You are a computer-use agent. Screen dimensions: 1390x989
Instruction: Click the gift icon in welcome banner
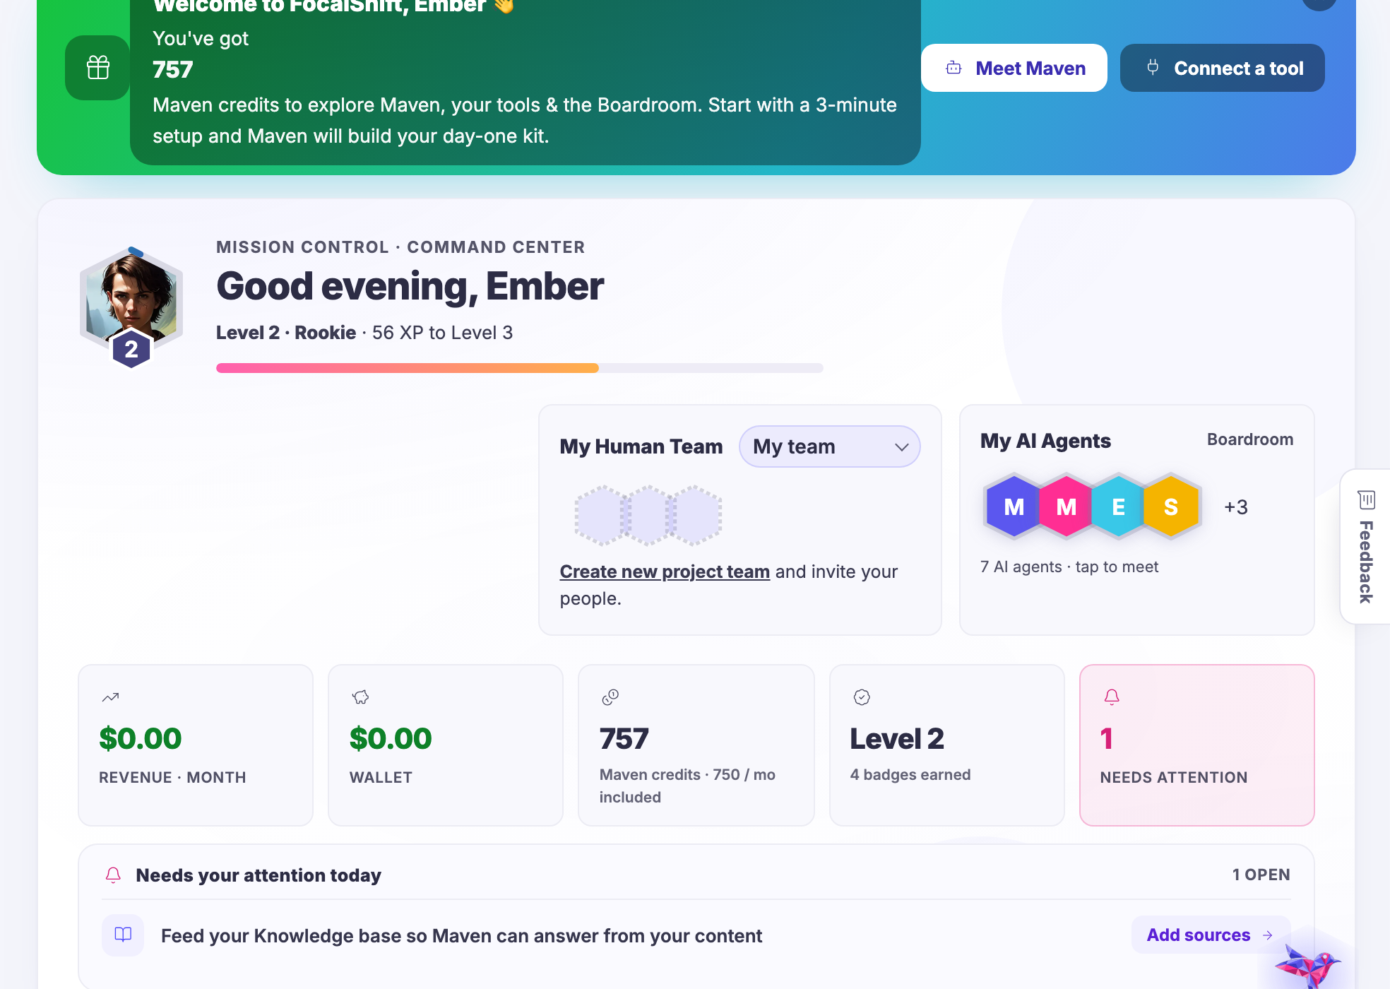pyautogui.click(x=98, y=68)
